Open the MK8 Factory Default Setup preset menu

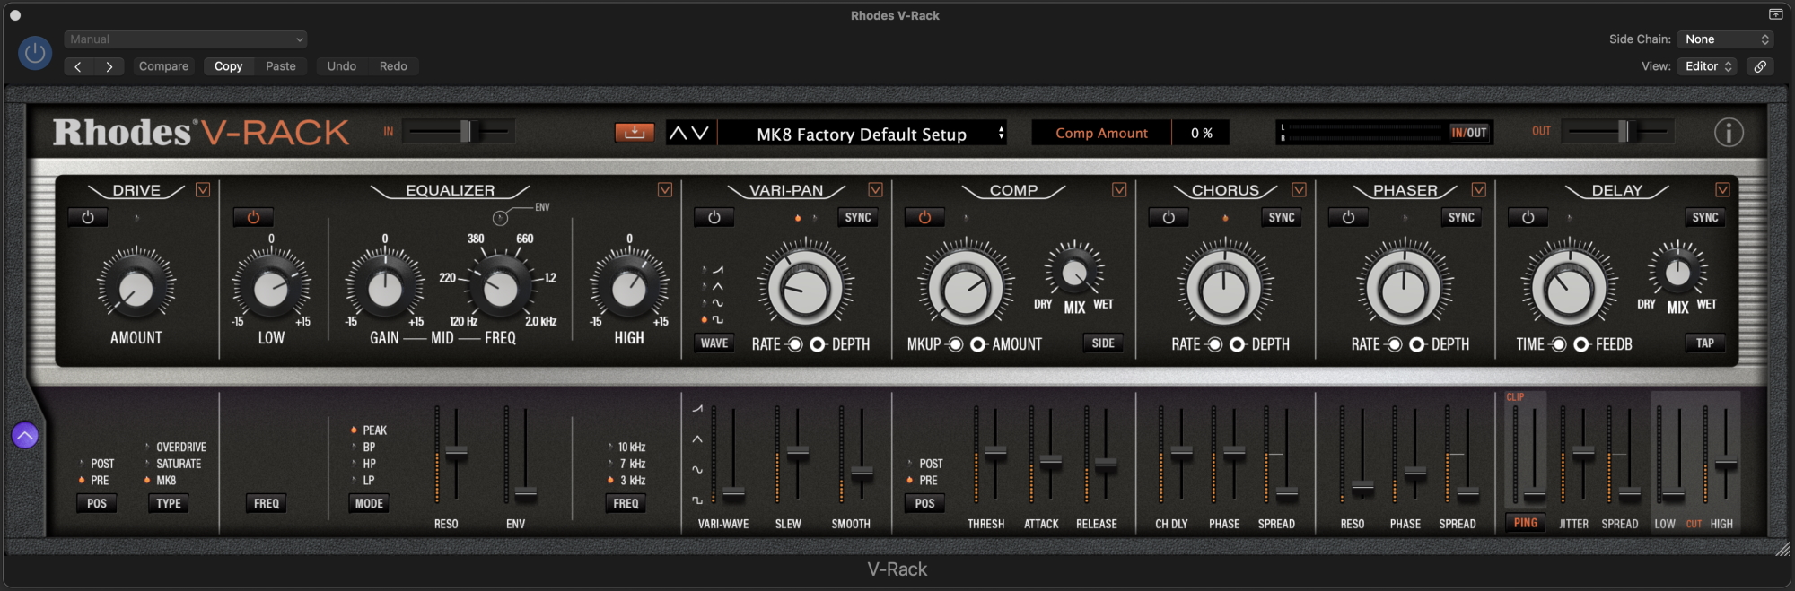click(x=862, y=134)
